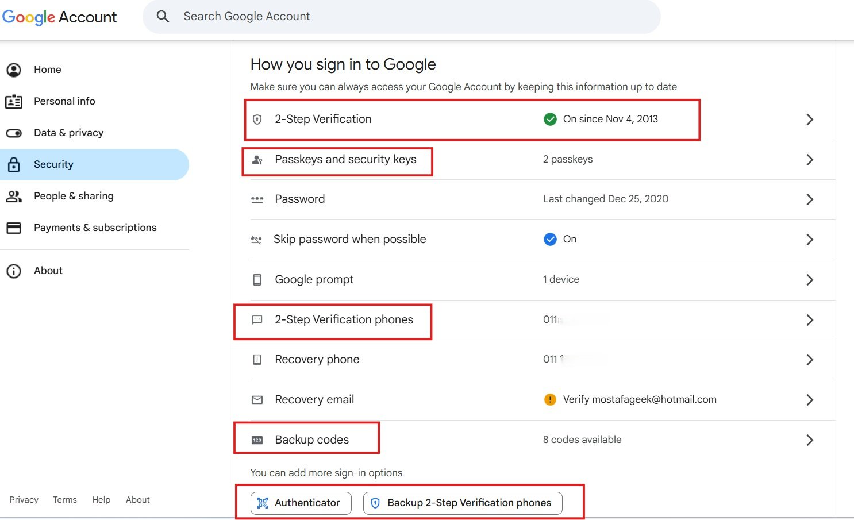The image size is (854, 520).
Task: Click 'Last changed Dec 25, 2020' text
Action: point(606,199)
